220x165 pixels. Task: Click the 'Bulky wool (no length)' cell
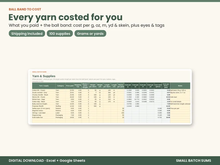point(44,104)
